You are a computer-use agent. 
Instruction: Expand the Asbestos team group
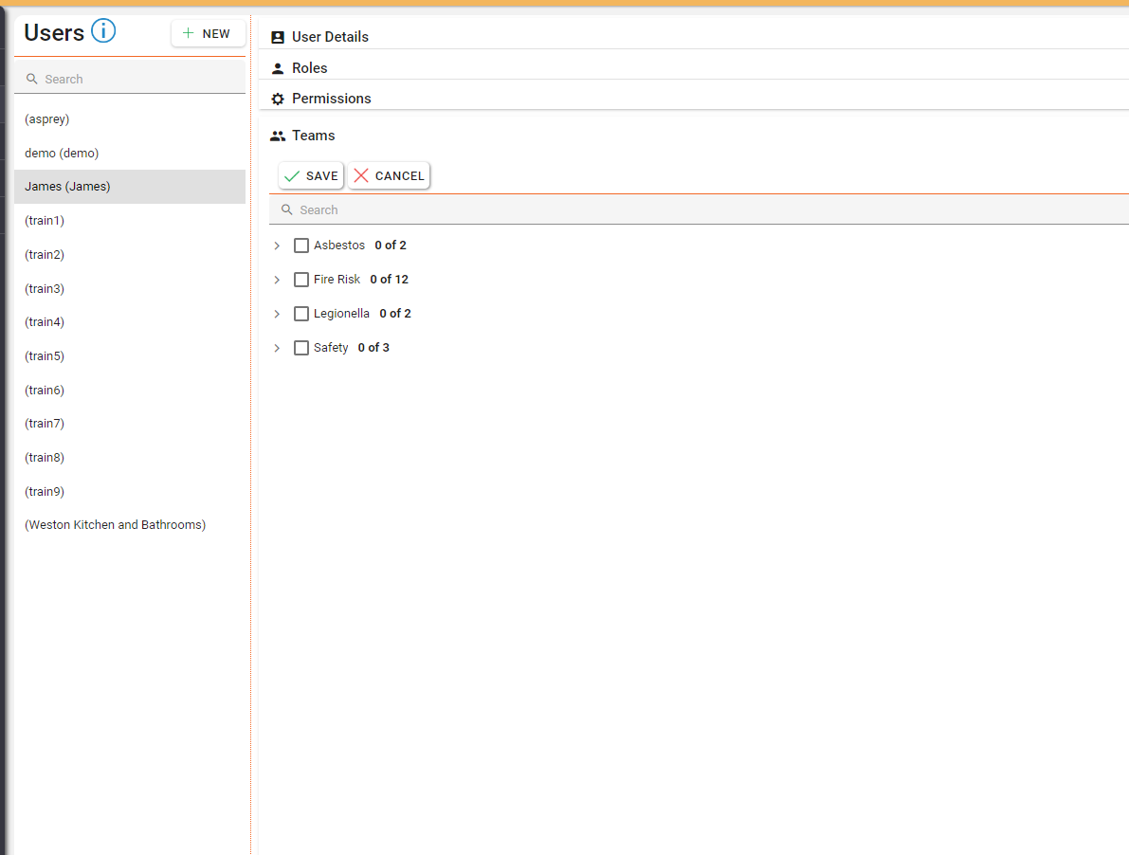(277, 246)
